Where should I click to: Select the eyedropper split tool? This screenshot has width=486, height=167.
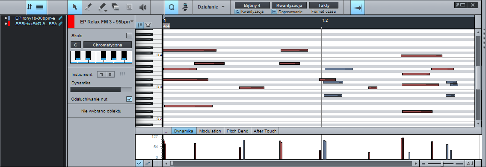88,7
